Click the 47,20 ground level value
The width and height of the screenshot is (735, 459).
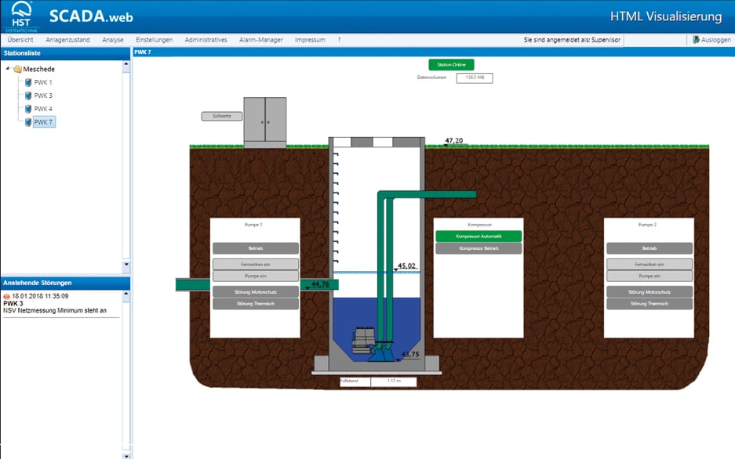[453, 140]
